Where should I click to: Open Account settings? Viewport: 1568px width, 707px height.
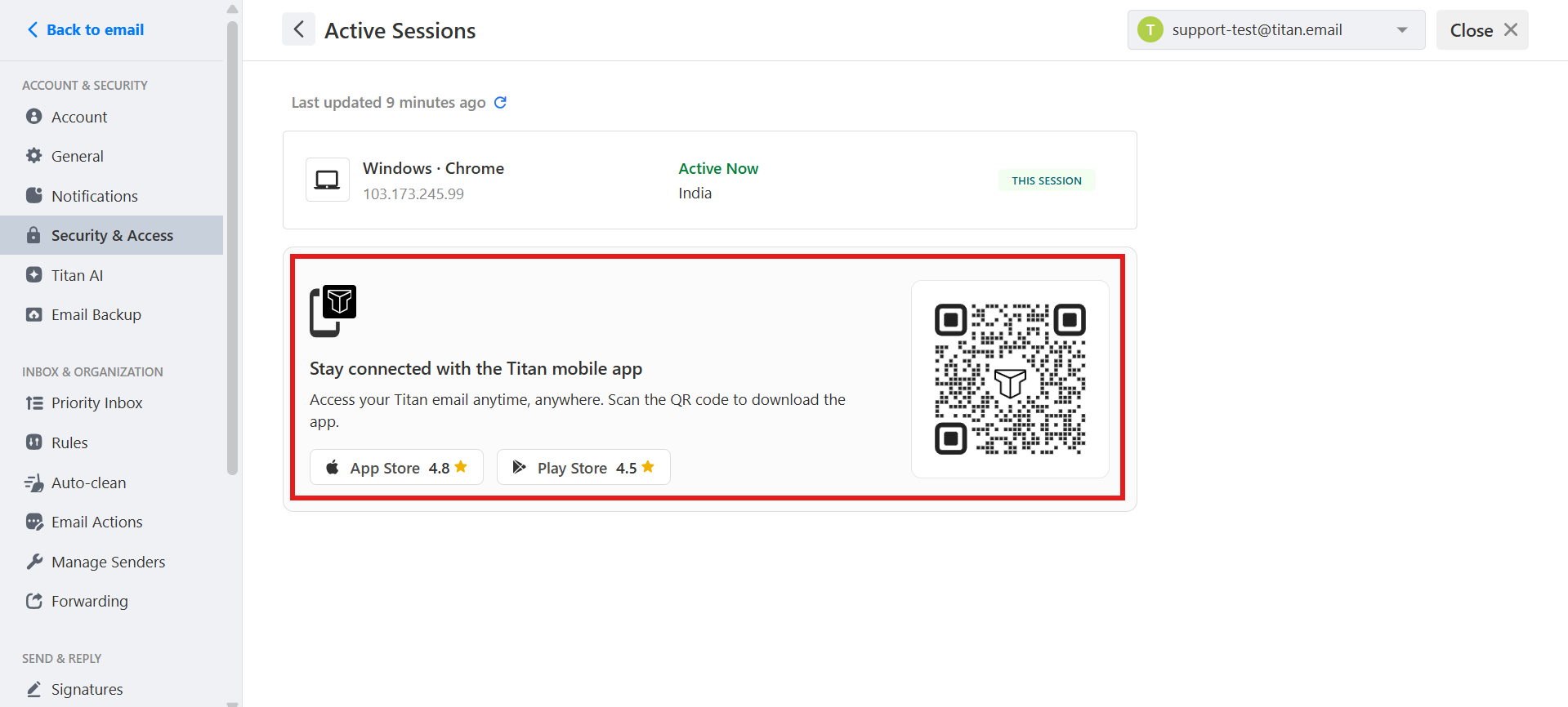112,117
